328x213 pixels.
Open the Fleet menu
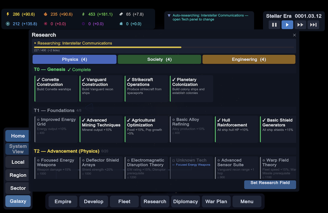point(124,201)
